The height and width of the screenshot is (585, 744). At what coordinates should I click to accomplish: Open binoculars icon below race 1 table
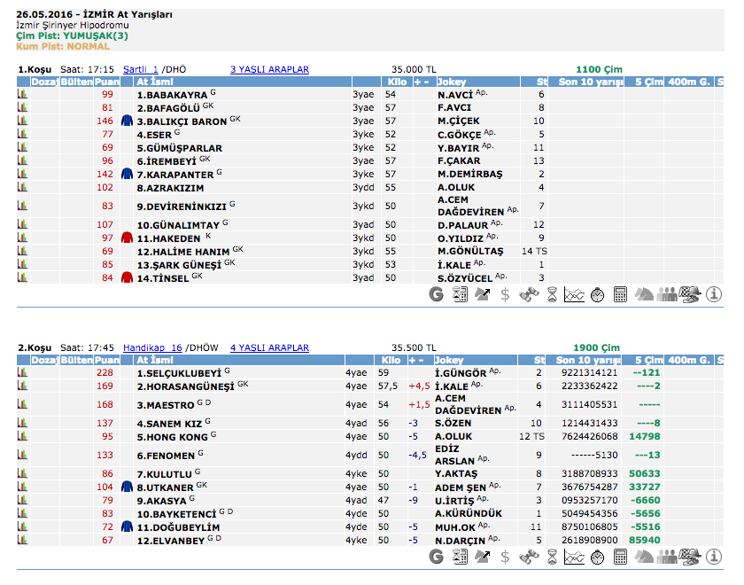529,294
